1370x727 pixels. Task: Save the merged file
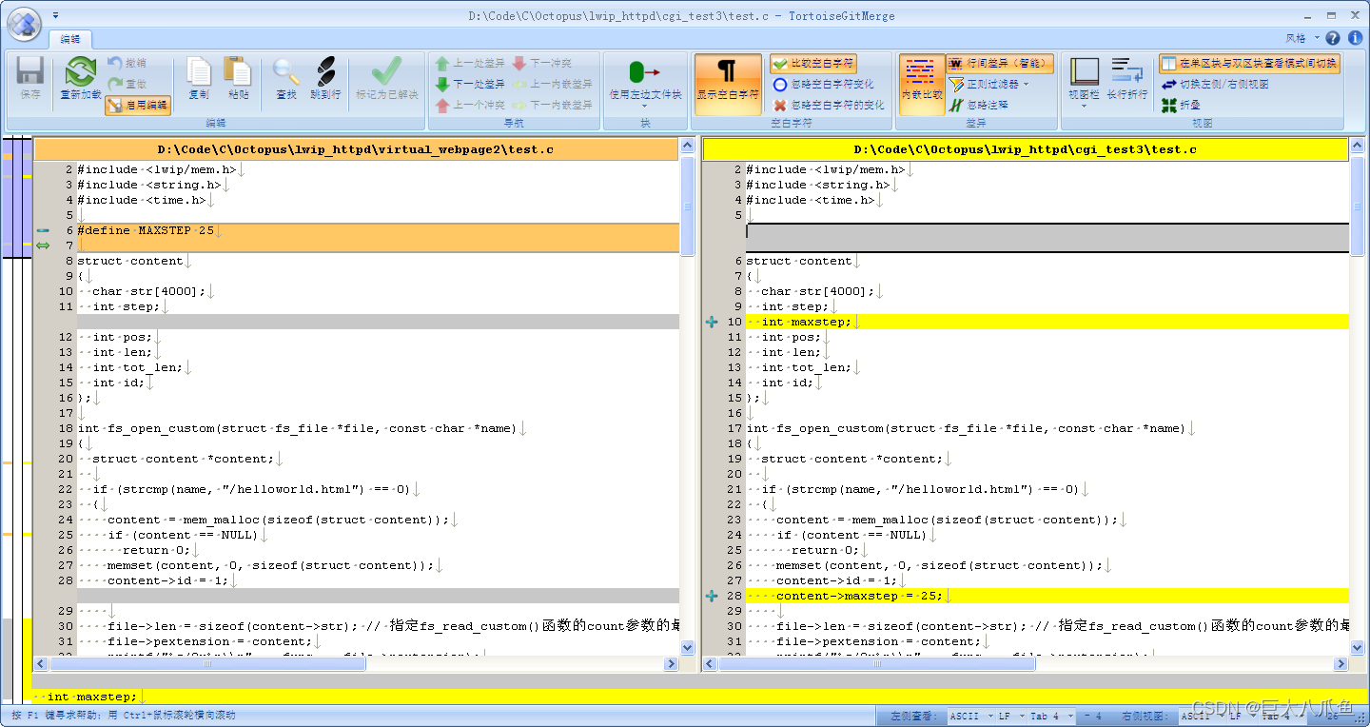29,79
